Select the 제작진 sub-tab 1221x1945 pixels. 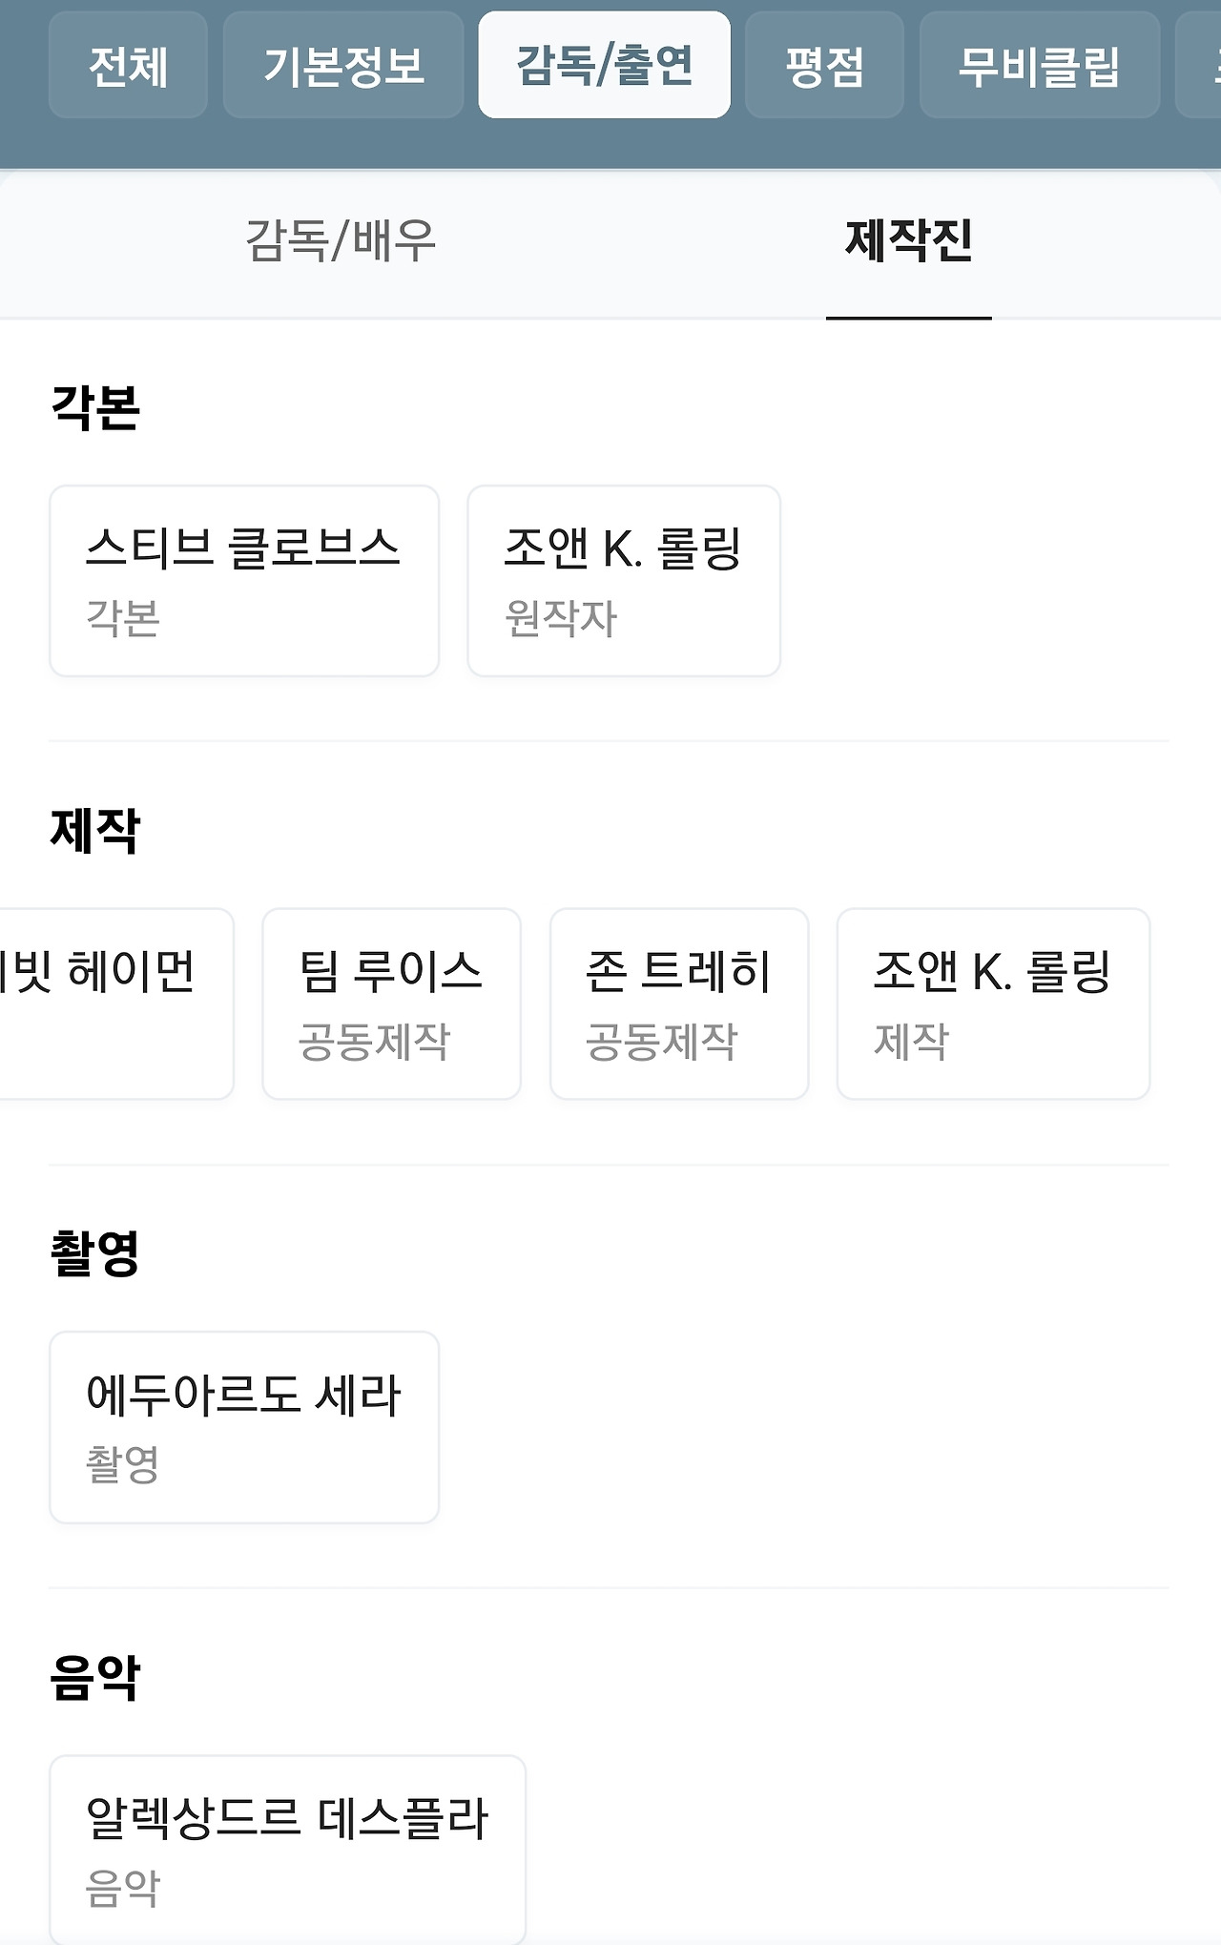click(909, 240)
